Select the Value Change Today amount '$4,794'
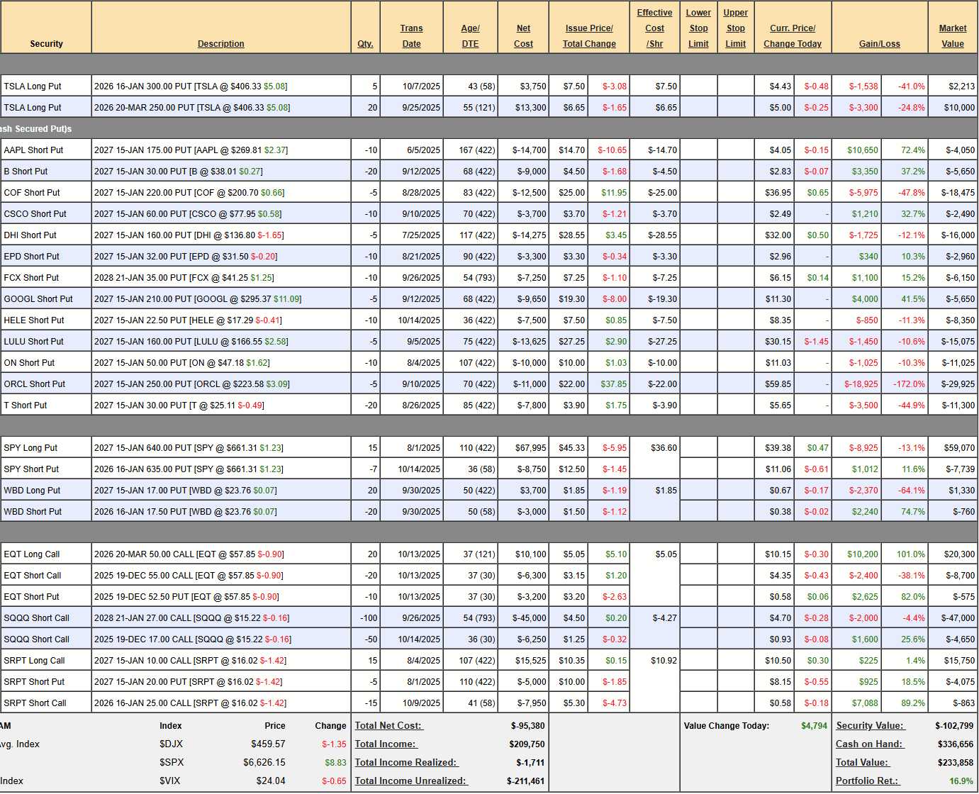979x794 pixels. [814, 726]
